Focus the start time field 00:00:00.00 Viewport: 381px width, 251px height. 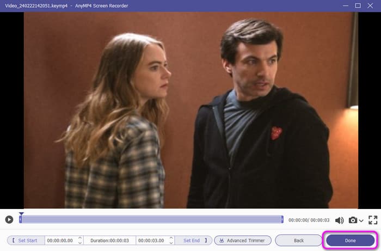(x=61, y=240)
